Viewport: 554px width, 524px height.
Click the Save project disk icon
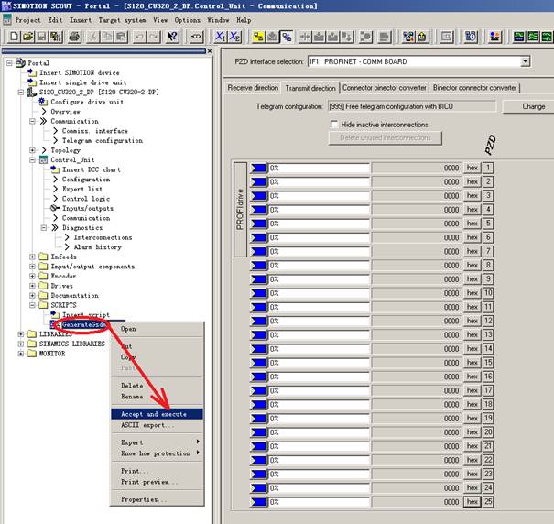coord(42,37)
